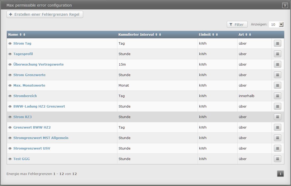This screenshot has width=291, height=186.
Task: Click eye icon next to Tagesprofil
Action: click(10, 54)
